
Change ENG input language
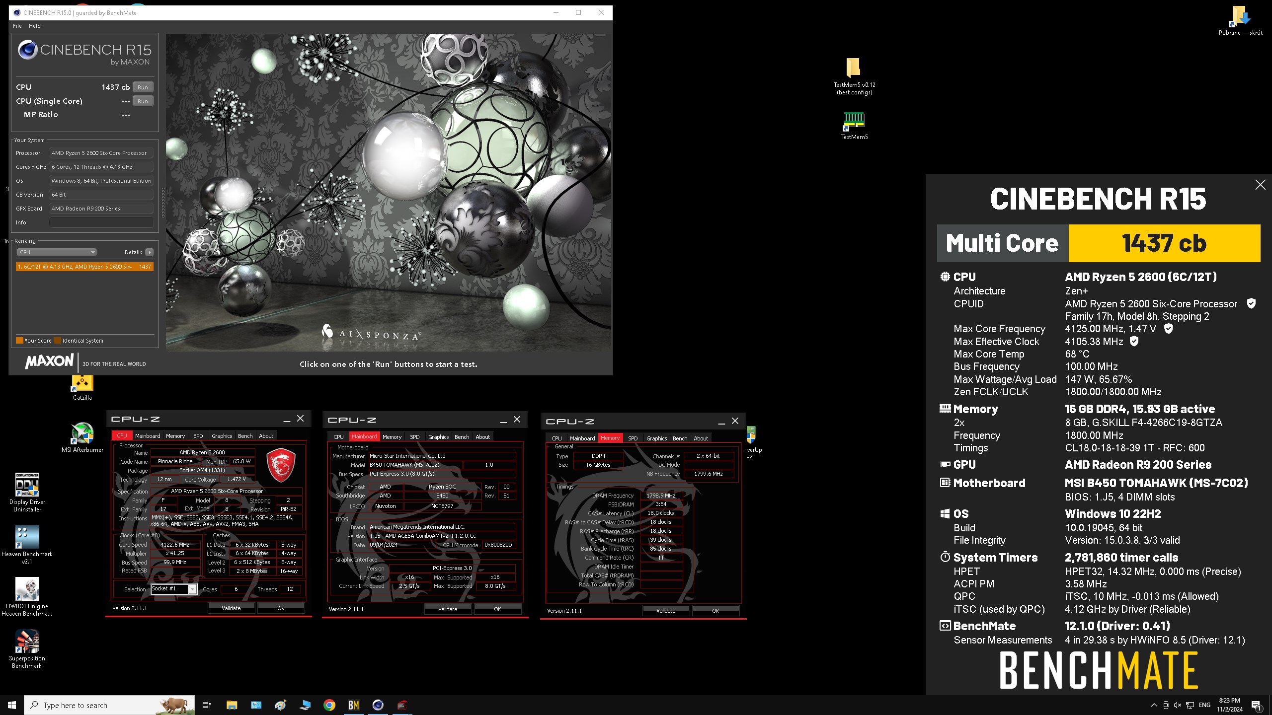click(x=1205, y=705)
